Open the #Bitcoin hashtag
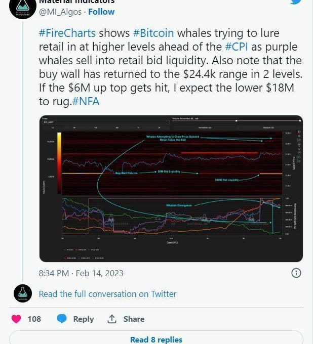This screenshot has width=313, height=344. tap(153, 33)
